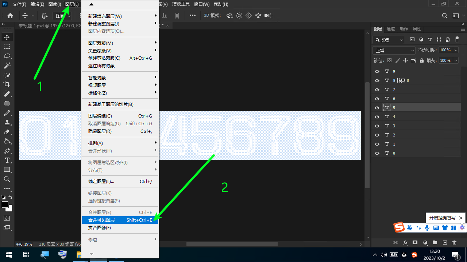Viewport: 467px width, 262px height.
Task: Click the fx layer style icon
Action: click(405, 243)
